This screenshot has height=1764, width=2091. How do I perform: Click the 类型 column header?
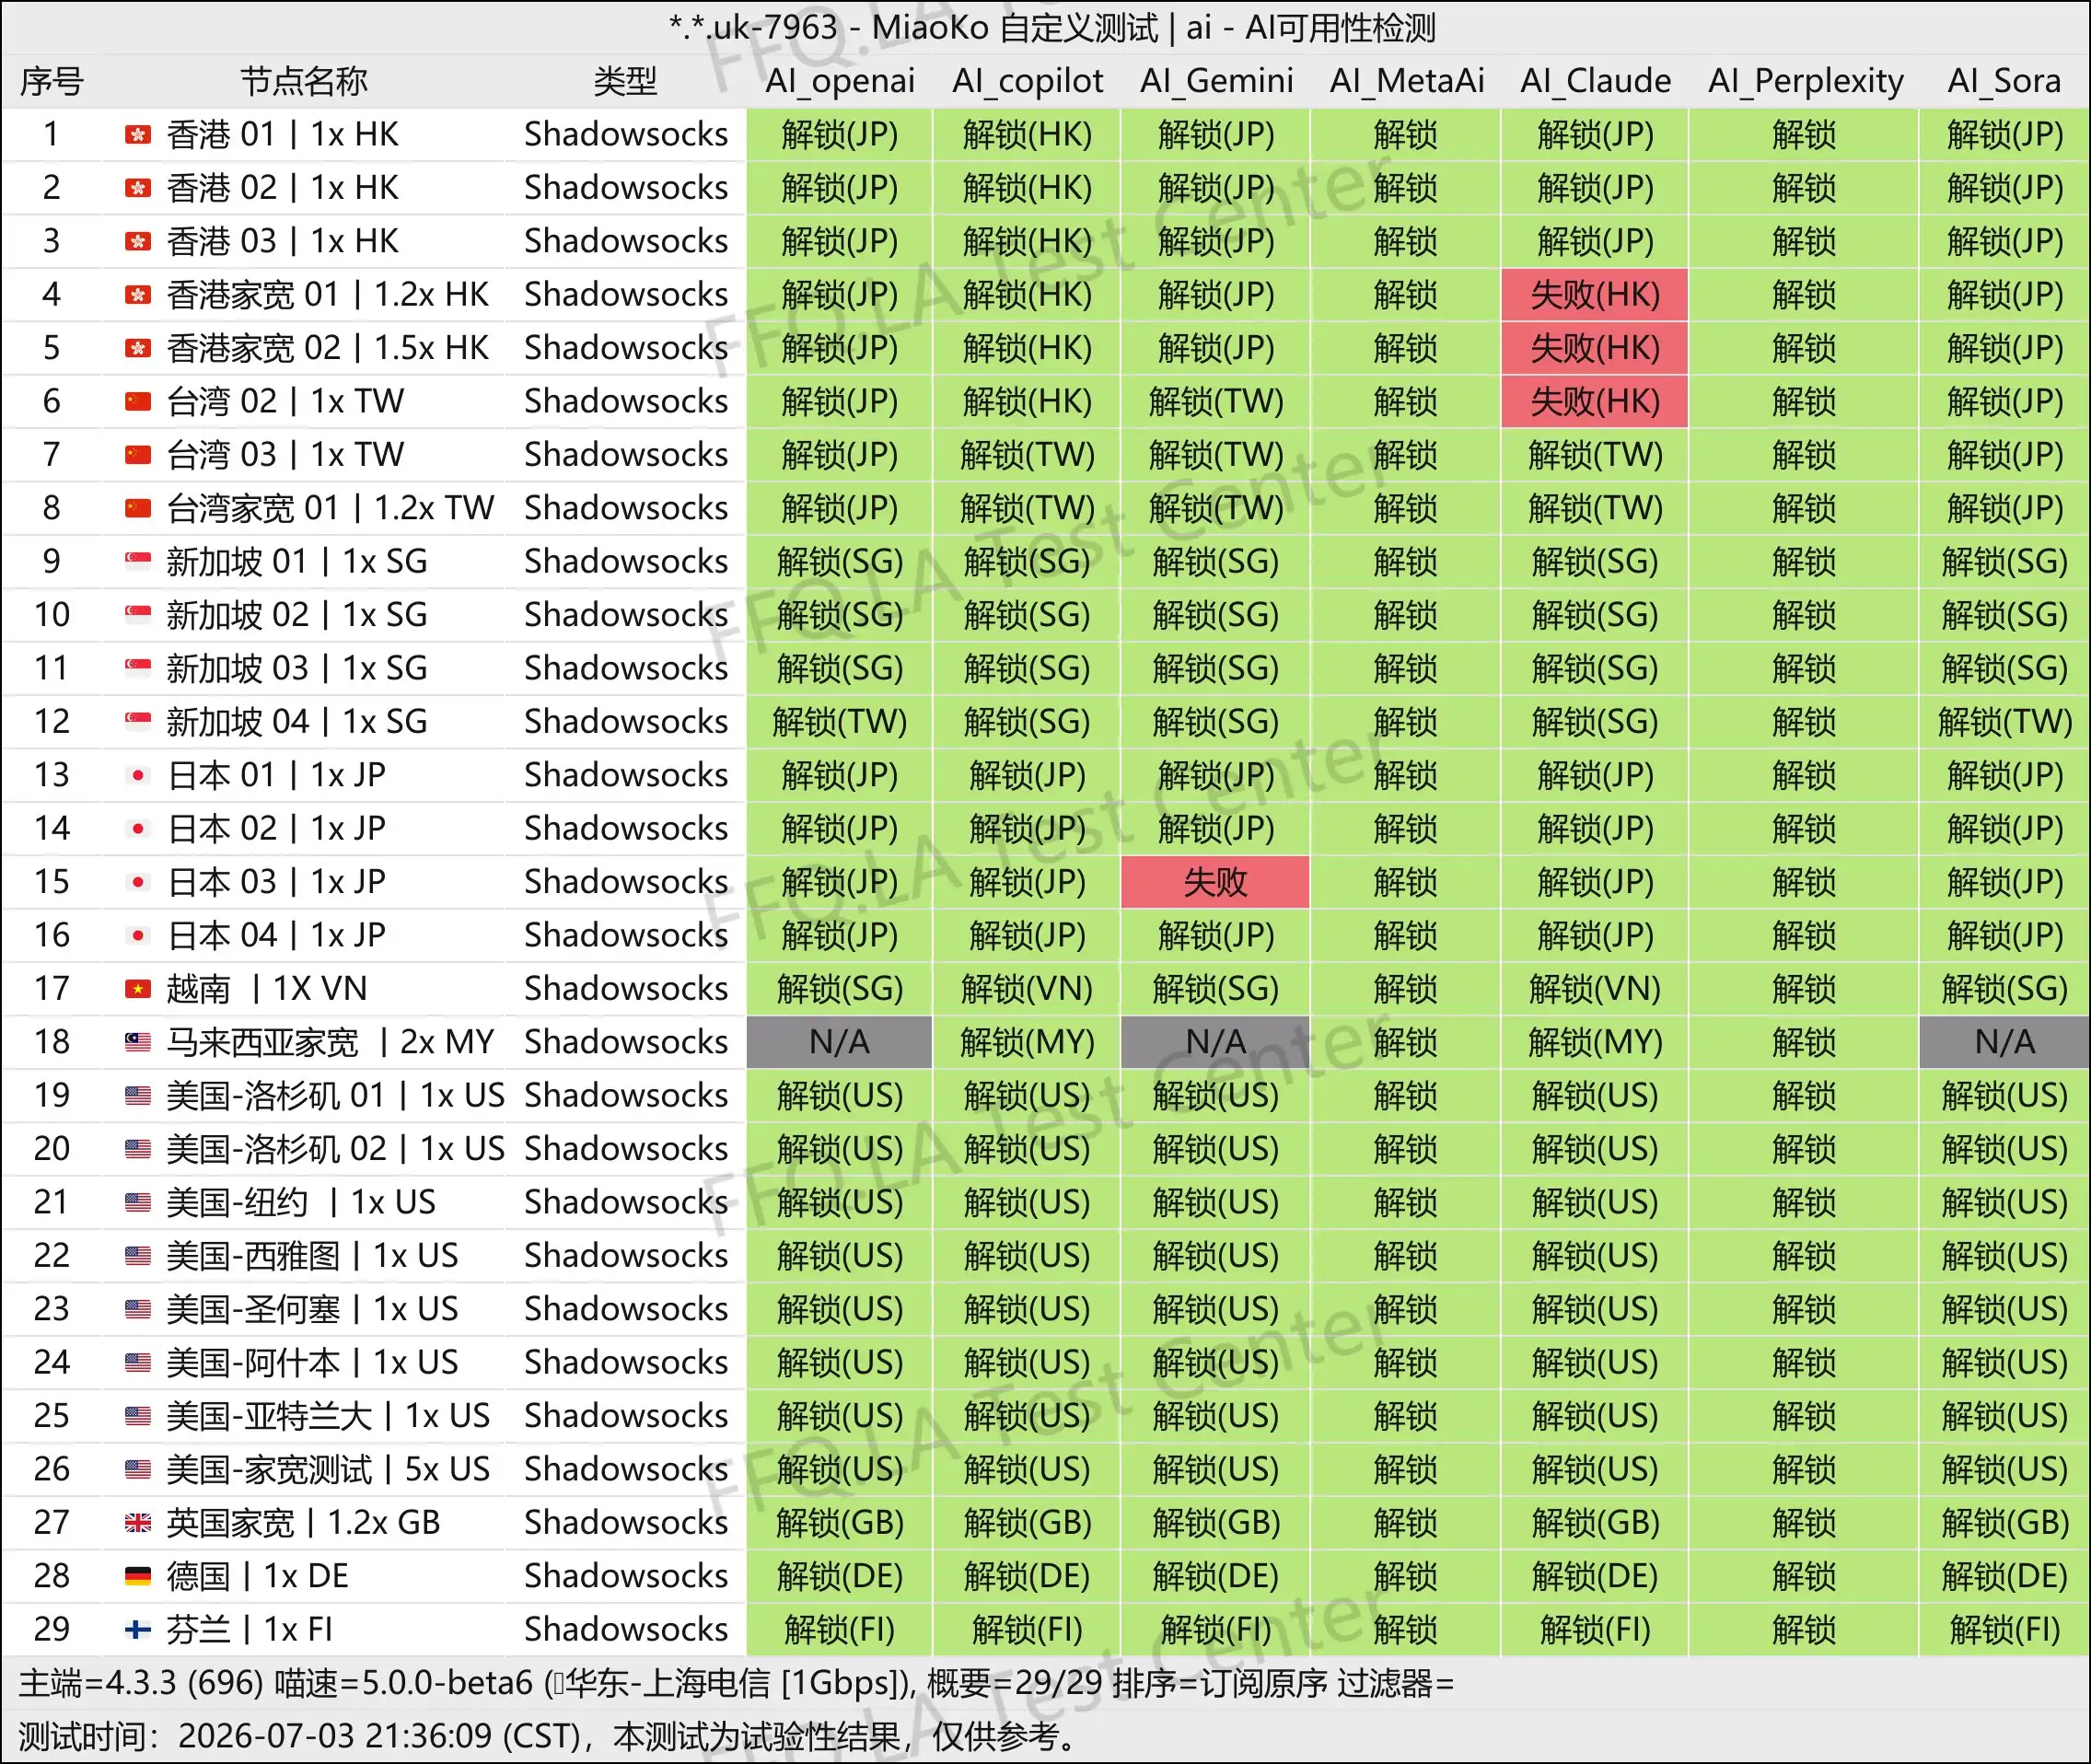click(625, 81)
